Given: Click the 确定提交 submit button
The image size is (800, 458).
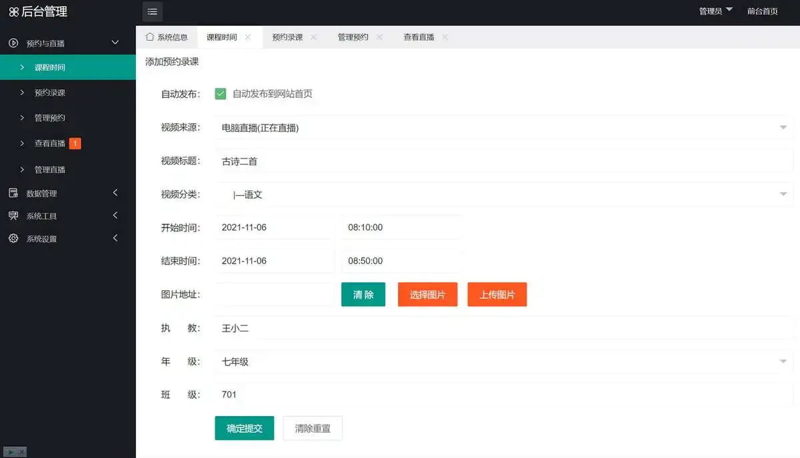Looking at the screenshot, I should point(244,428).
